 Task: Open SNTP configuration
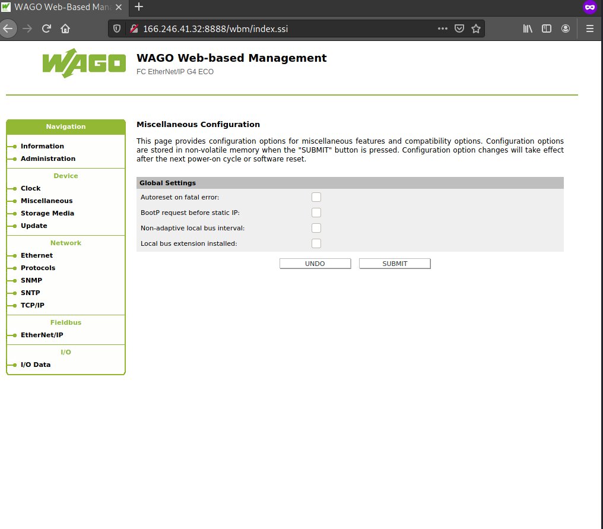pos(30,293)
